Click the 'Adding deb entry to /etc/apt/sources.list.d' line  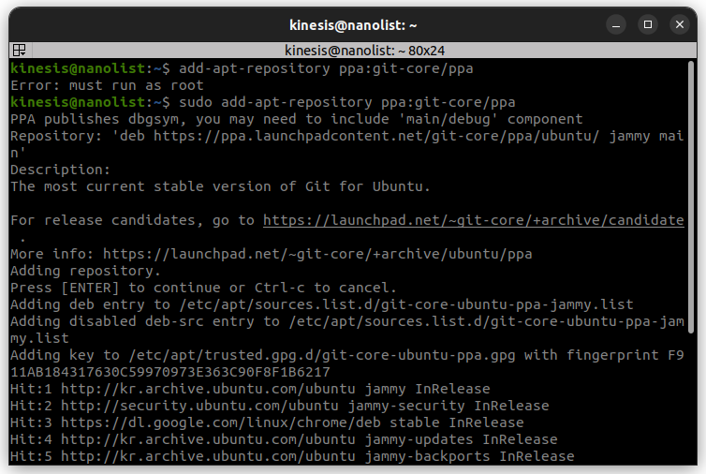(322, 304)
